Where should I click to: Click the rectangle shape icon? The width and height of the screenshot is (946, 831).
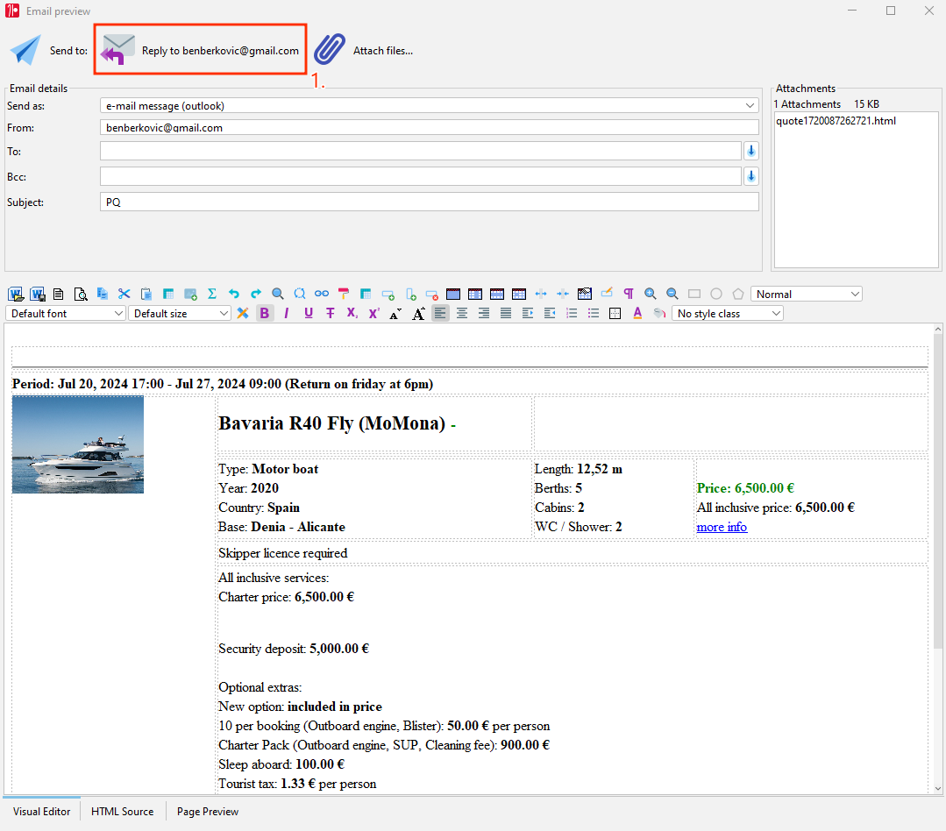coord(694,294)
